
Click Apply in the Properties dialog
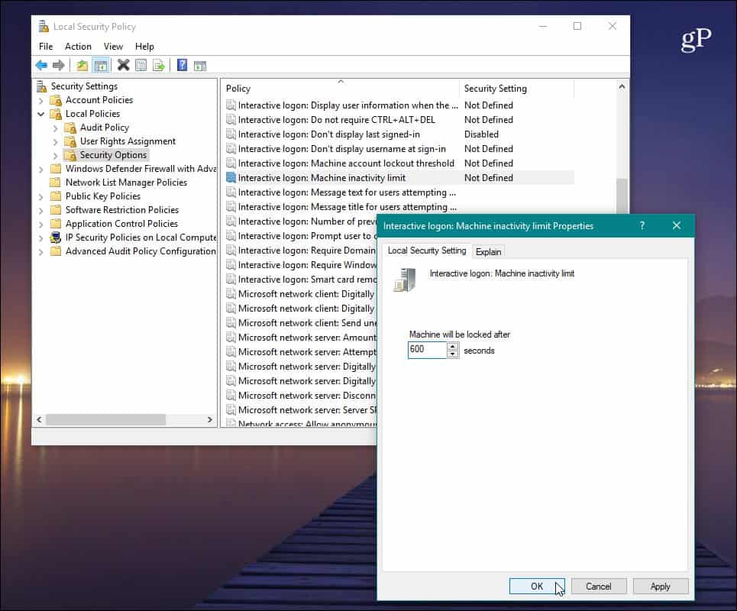pos(661,586)
